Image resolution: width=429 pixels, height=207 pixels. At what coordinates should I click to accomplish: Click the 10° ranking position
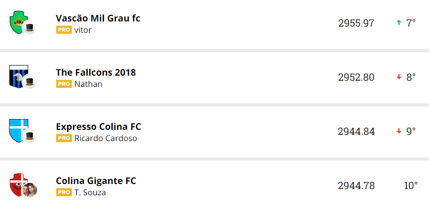pos(411,186)
